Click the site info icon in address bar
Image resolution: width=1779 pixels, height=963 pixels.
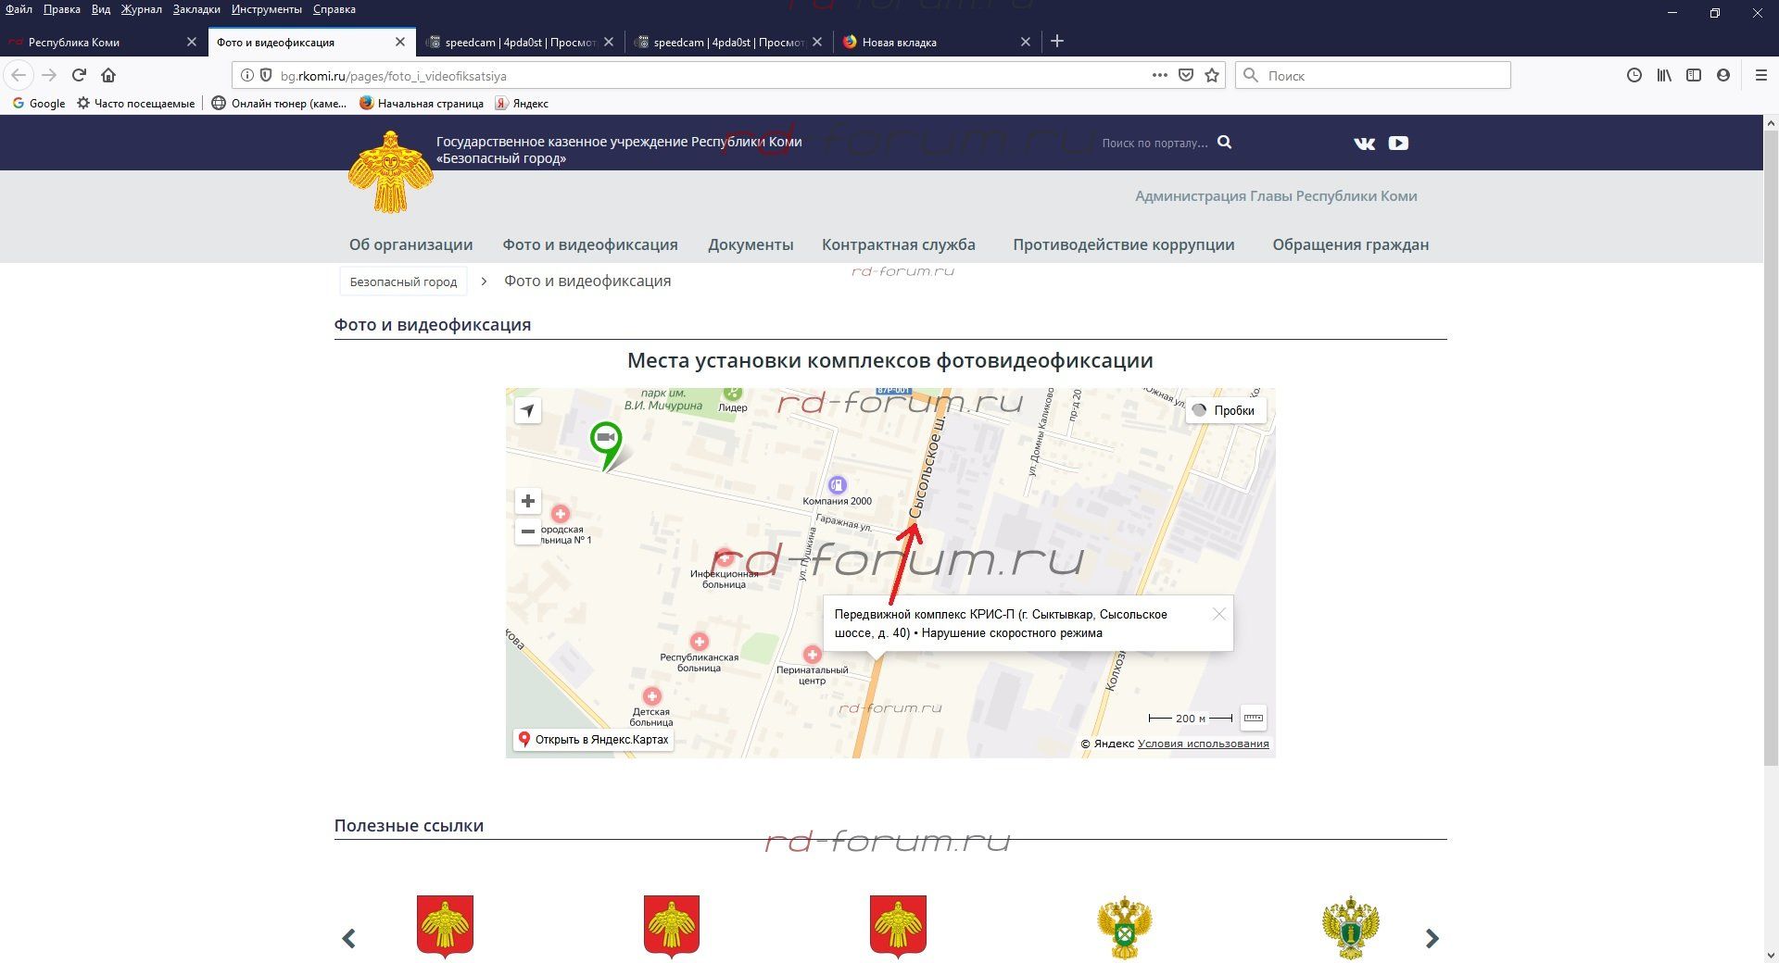(x=246, y=75)
